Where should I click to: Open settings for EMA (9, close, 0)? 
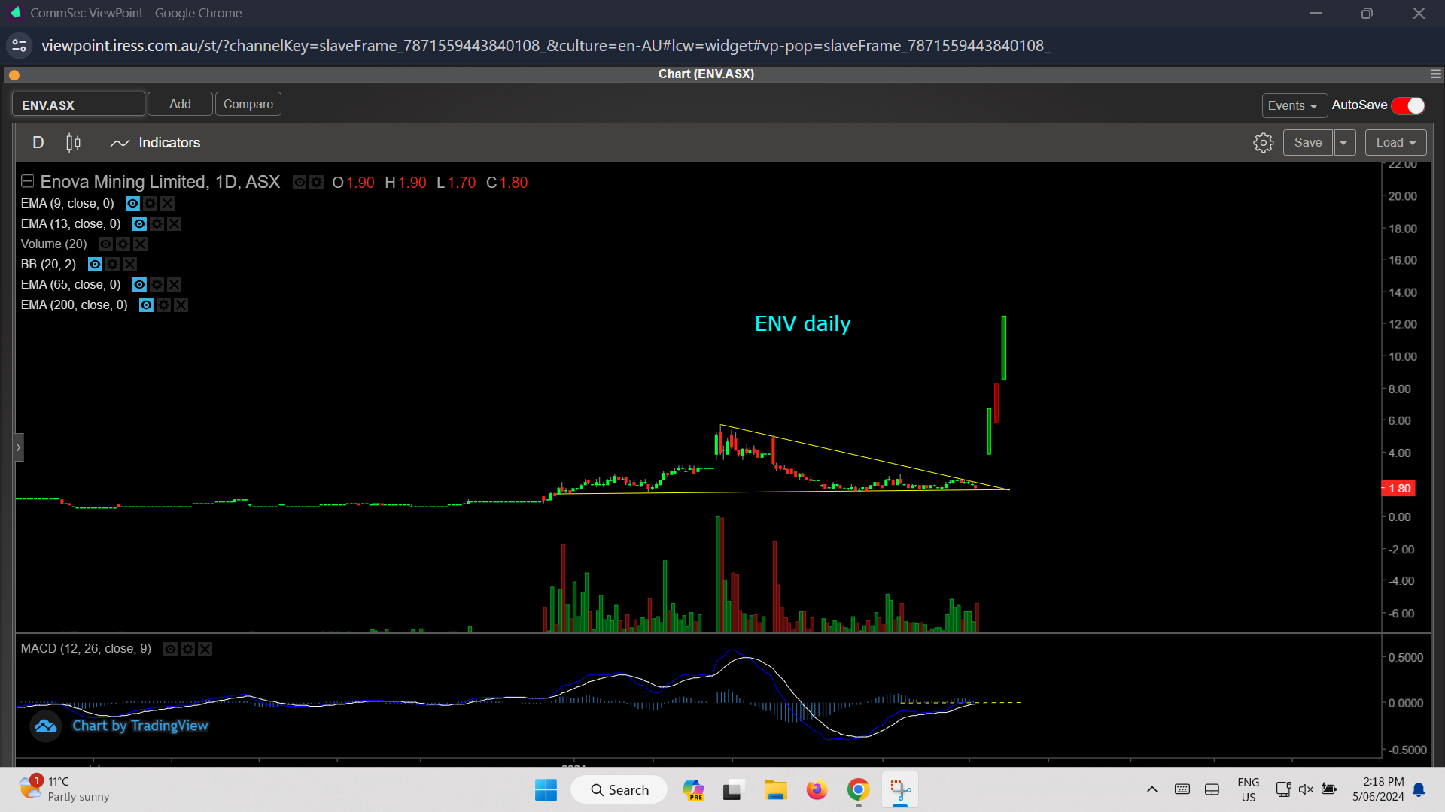(x=150, y=204)
